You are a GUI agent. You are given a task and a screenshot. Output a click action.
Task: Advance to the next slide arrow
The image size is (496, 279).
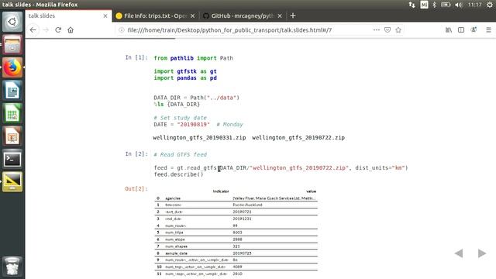(482, 253)
